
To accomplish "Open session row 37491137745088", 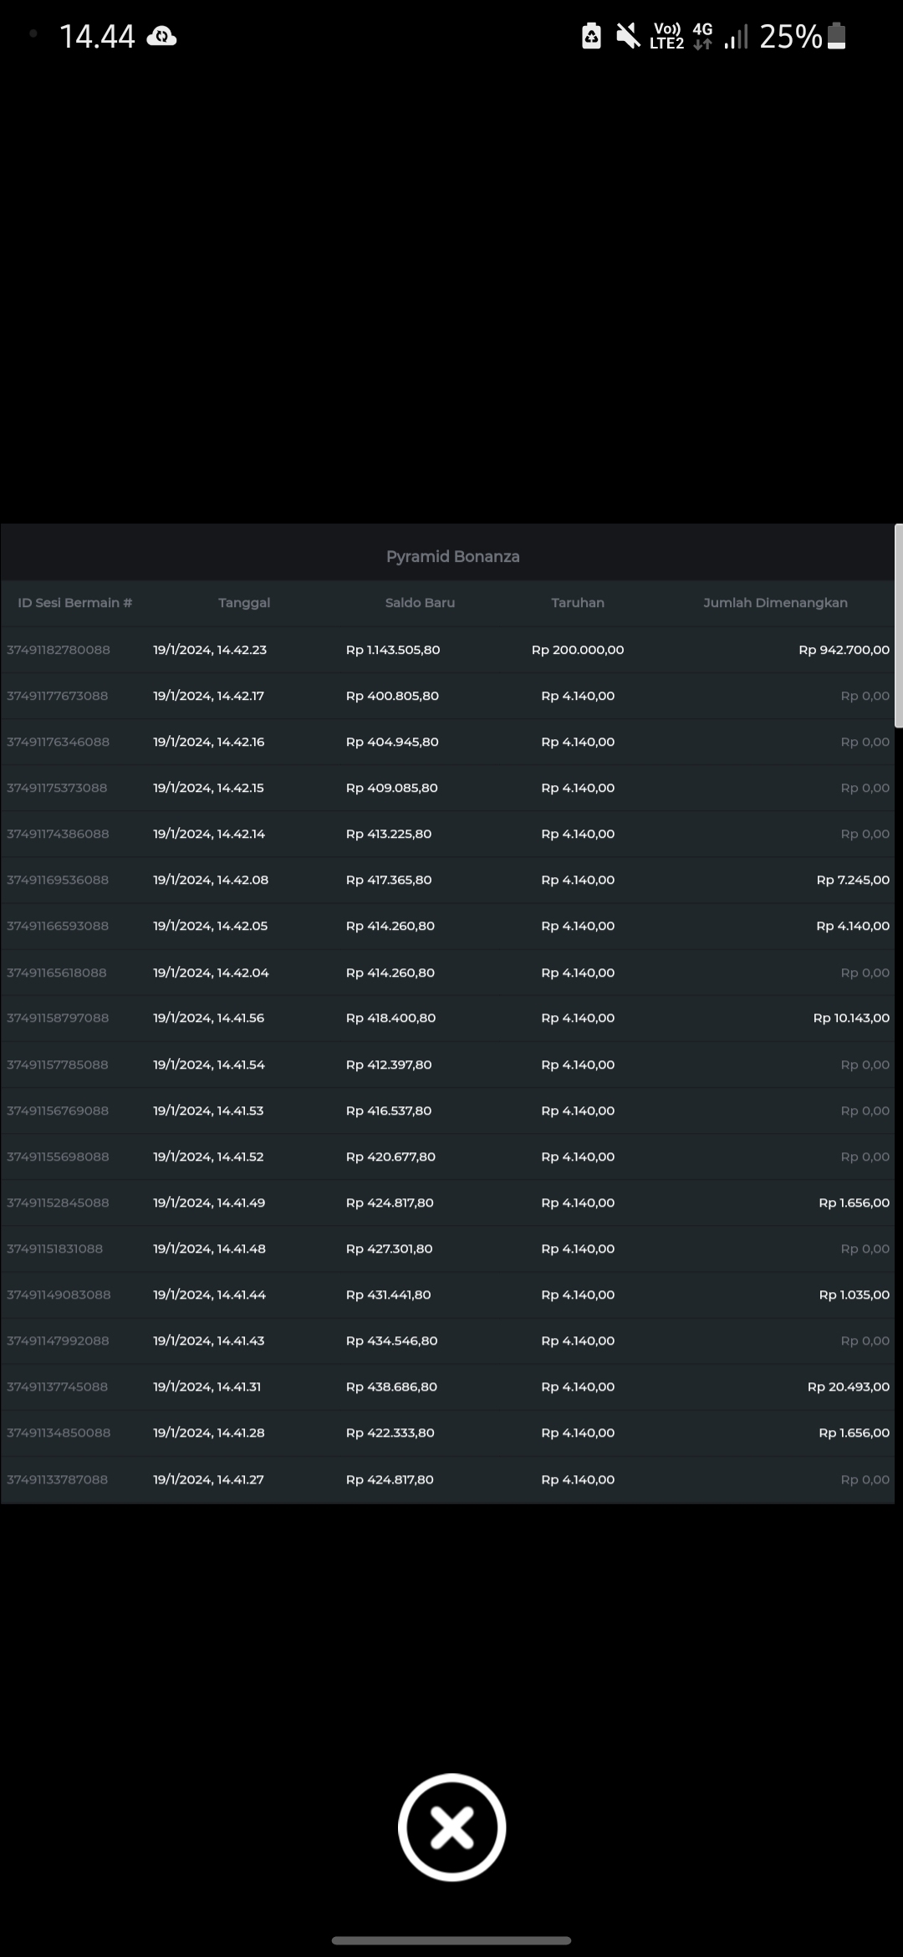I will (58, 1387).
